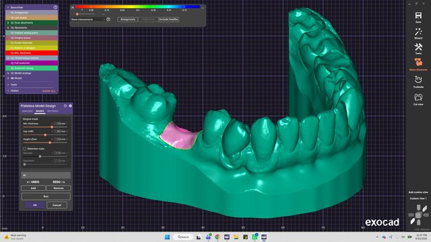The width and height of the screenshot is (431, 242).
Task: Adjust the Gap width slider
Action: [45, 135]
